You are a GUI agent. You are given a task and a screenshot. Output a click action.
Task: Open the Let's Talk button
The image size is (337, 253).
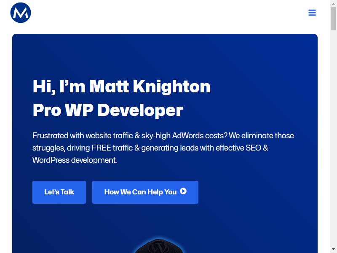click(59, 192)
